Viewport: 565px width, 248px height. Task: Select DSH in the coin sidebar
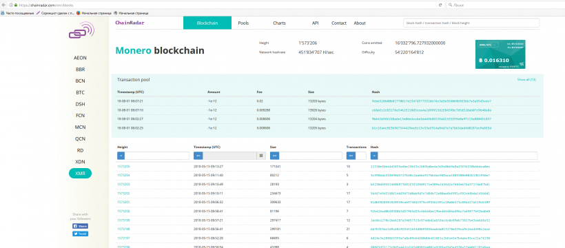[80, 104]
